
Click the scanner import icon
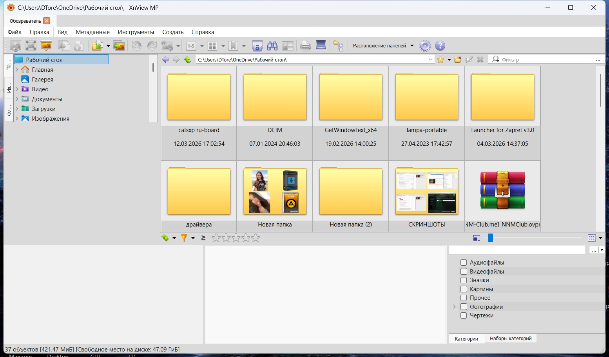pyautogui.click(x=321, y=45)
